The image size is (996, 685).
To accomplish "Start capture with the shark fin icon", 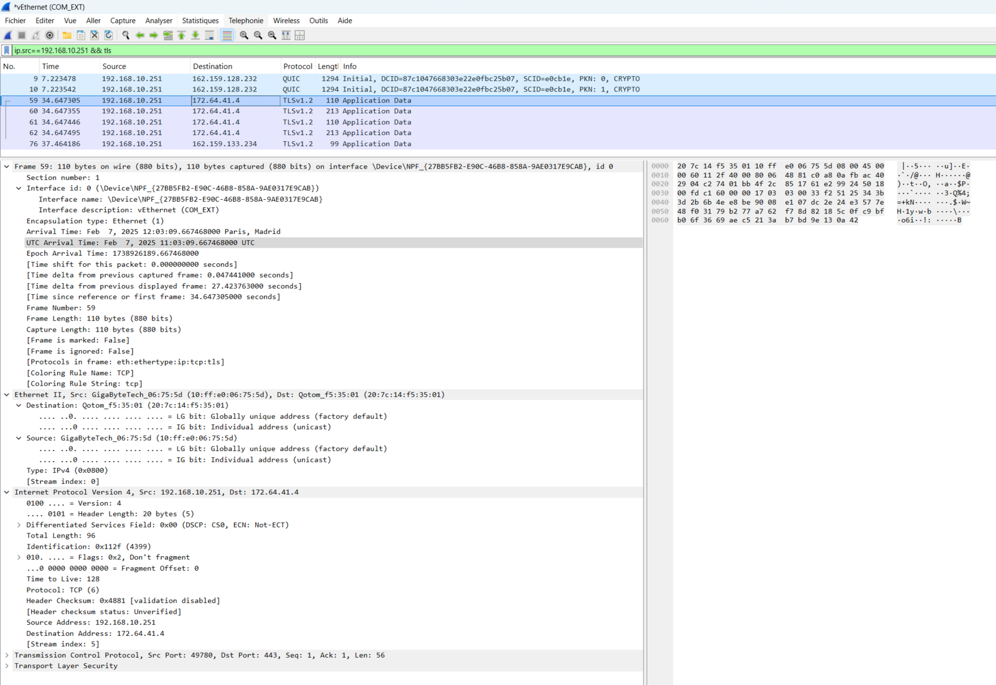I will click(x=8, y=35).
